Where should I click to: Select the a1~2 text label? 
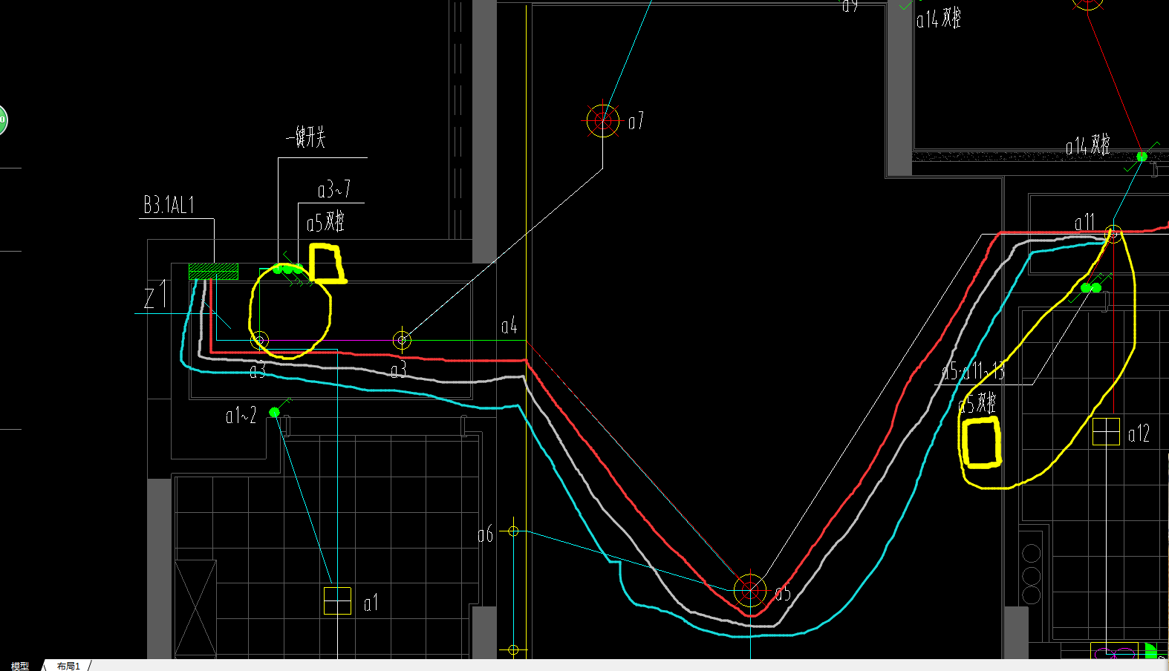tap(241, 415)
